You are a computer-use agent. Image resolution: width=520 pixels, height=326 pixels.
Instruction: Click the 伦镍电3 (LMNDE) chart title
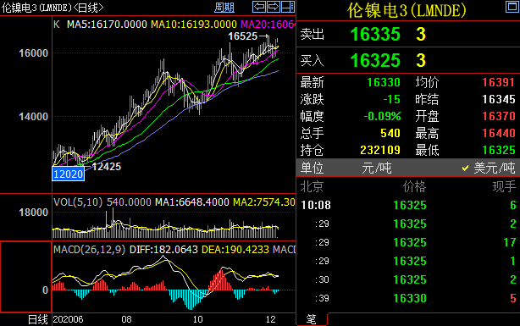click(53, 8)
